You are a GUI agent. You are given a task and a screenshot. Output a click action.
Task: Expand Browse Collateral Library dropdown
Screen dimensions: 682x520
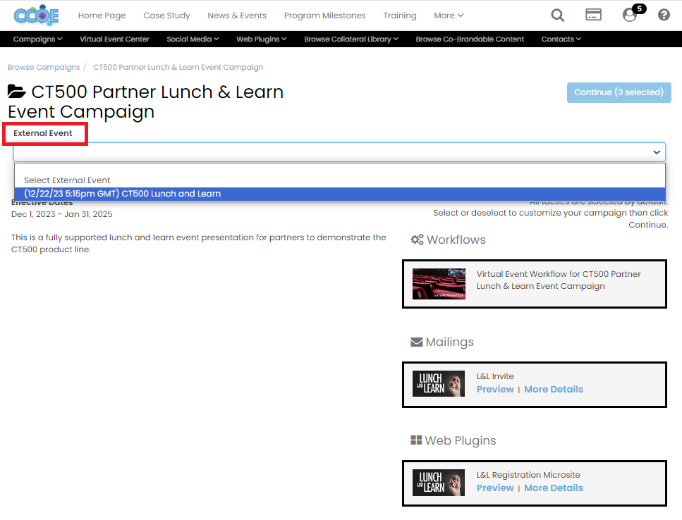tap(351, 39)
